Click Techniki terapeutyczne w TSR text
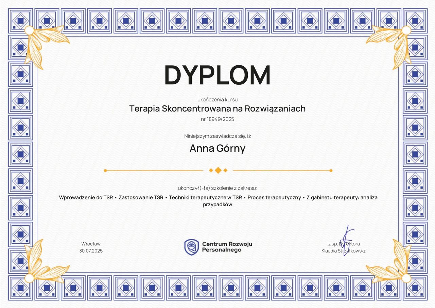Image resolution: width=435 pixels, height=308 pixels. point(205,197)
